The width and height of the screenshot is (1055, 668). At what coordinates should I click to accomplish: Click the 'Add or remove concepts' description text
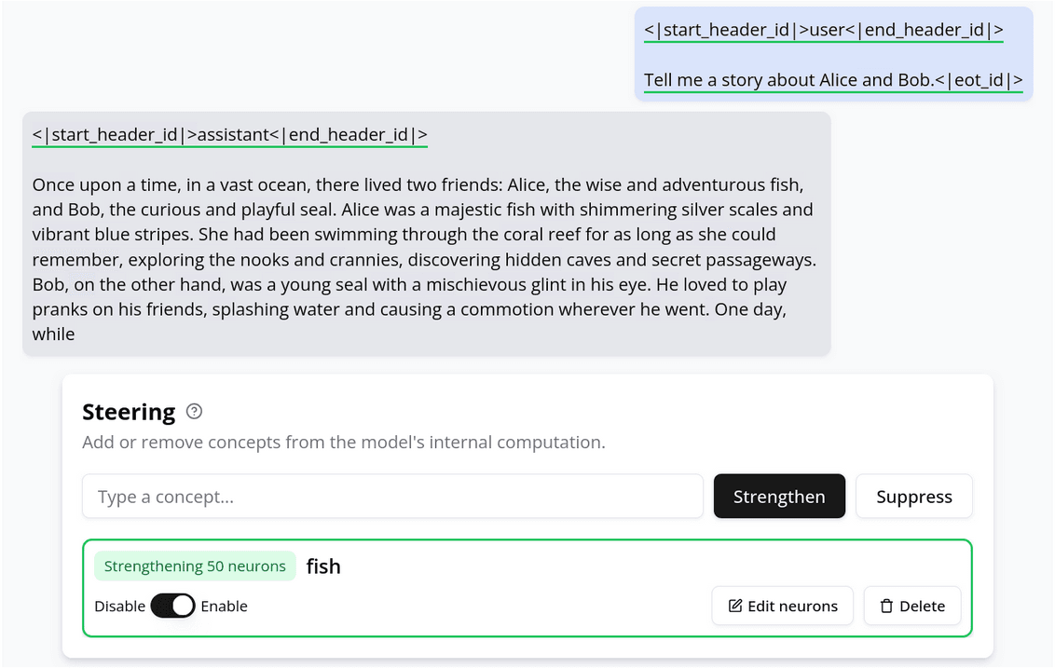(344, 442)
